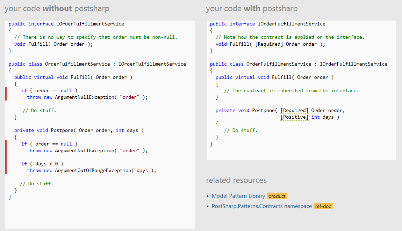Open PostSharp.Patterns.Contracts namespace link

(x=261, y=206)
